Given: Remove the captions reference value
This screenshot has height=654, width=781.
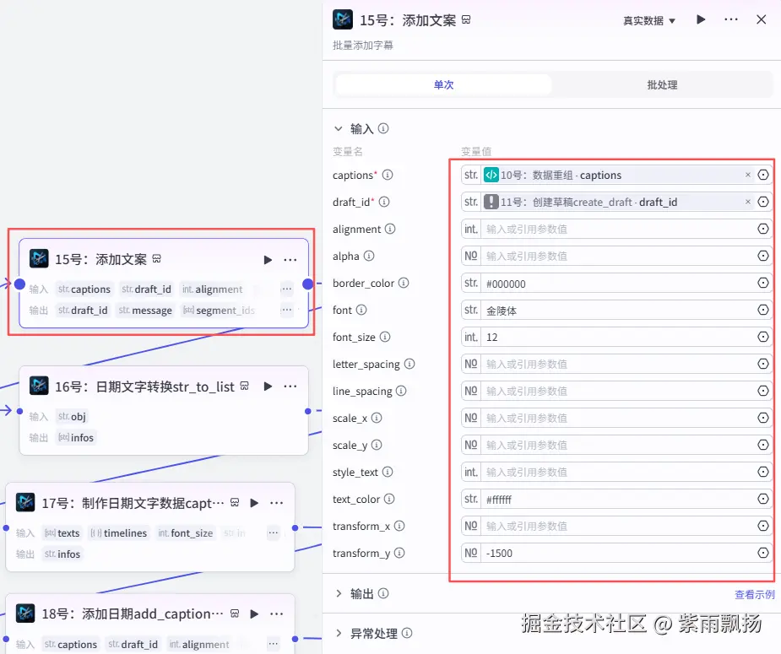Looking at the screenshot, I should (x=747, y=175).
